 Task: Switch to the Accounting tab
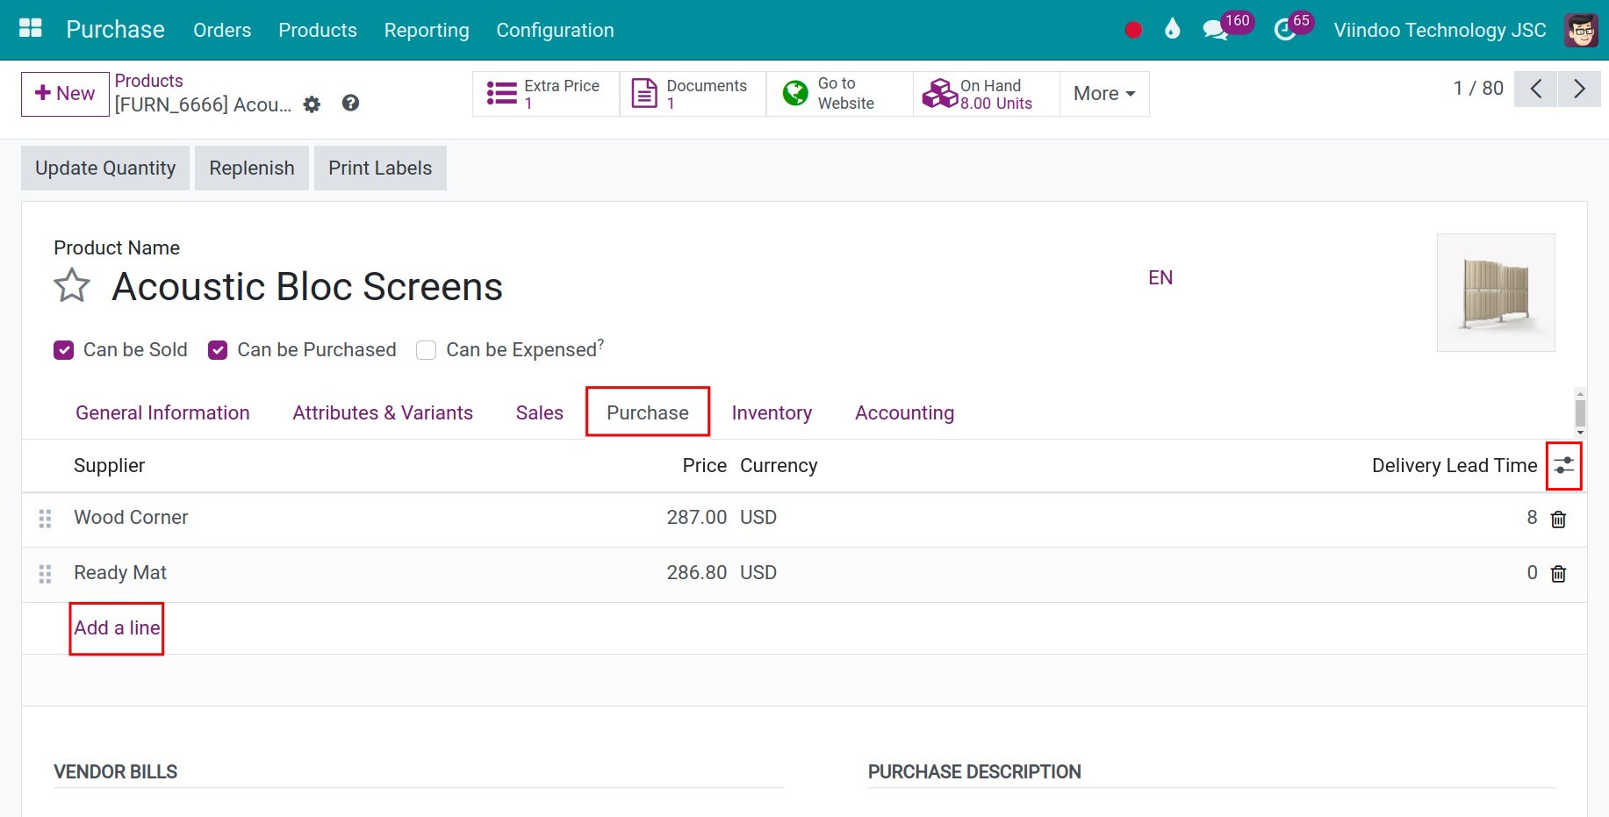tap(904, 412)
